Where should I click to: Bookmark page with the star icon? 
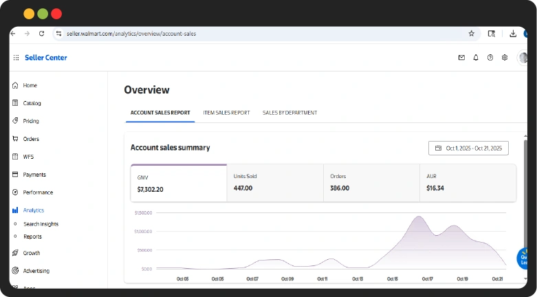[x=472, y=33]
